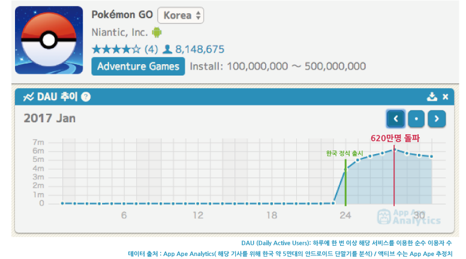Image resolution: width=466 pixels, height=259 pixels.
Task: Click the Pokémon GO title text
Action: pos(122,14)
